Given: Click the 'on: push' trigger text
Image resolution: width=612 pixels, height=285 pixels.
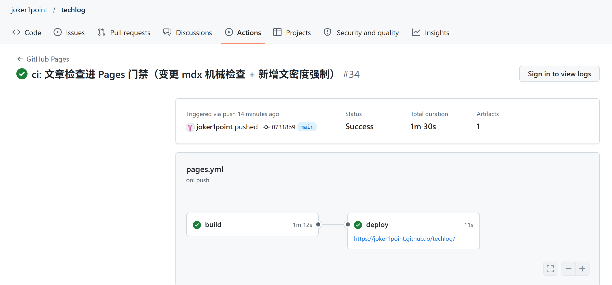Looking at the screenshot, I should [x=198, y=180].
